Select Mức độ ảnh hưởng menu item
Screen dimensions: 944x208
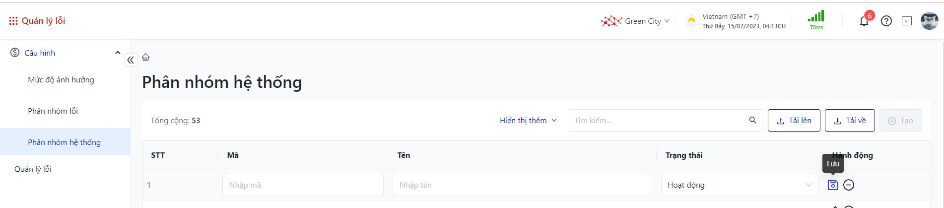pyautogui.click(x=61, y=80)
